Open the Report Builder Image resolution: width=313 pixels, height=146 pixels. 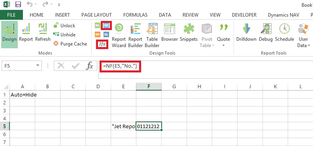coord(135,35)
